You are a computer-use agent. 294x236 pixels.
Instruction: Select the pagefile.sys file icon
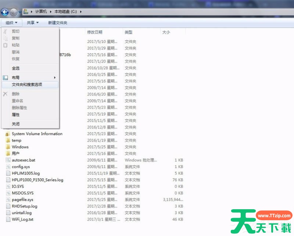point(8,199)
